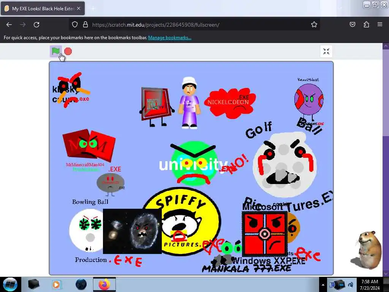389x292 pixels.
Task: Click the Golf Ball angry face sprite
Action: click(x=285, y=164)
